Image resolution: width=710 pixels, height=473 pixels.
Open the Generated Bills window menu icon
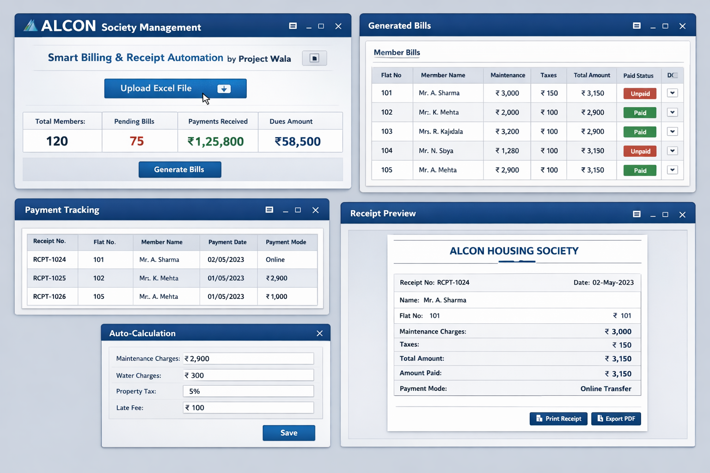(637, 26)
